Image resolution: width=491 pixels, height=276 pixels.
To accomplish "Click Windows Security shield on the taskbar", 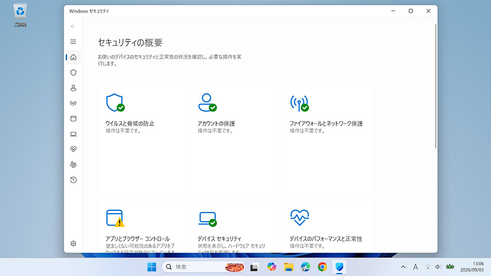I will point(340,267).
